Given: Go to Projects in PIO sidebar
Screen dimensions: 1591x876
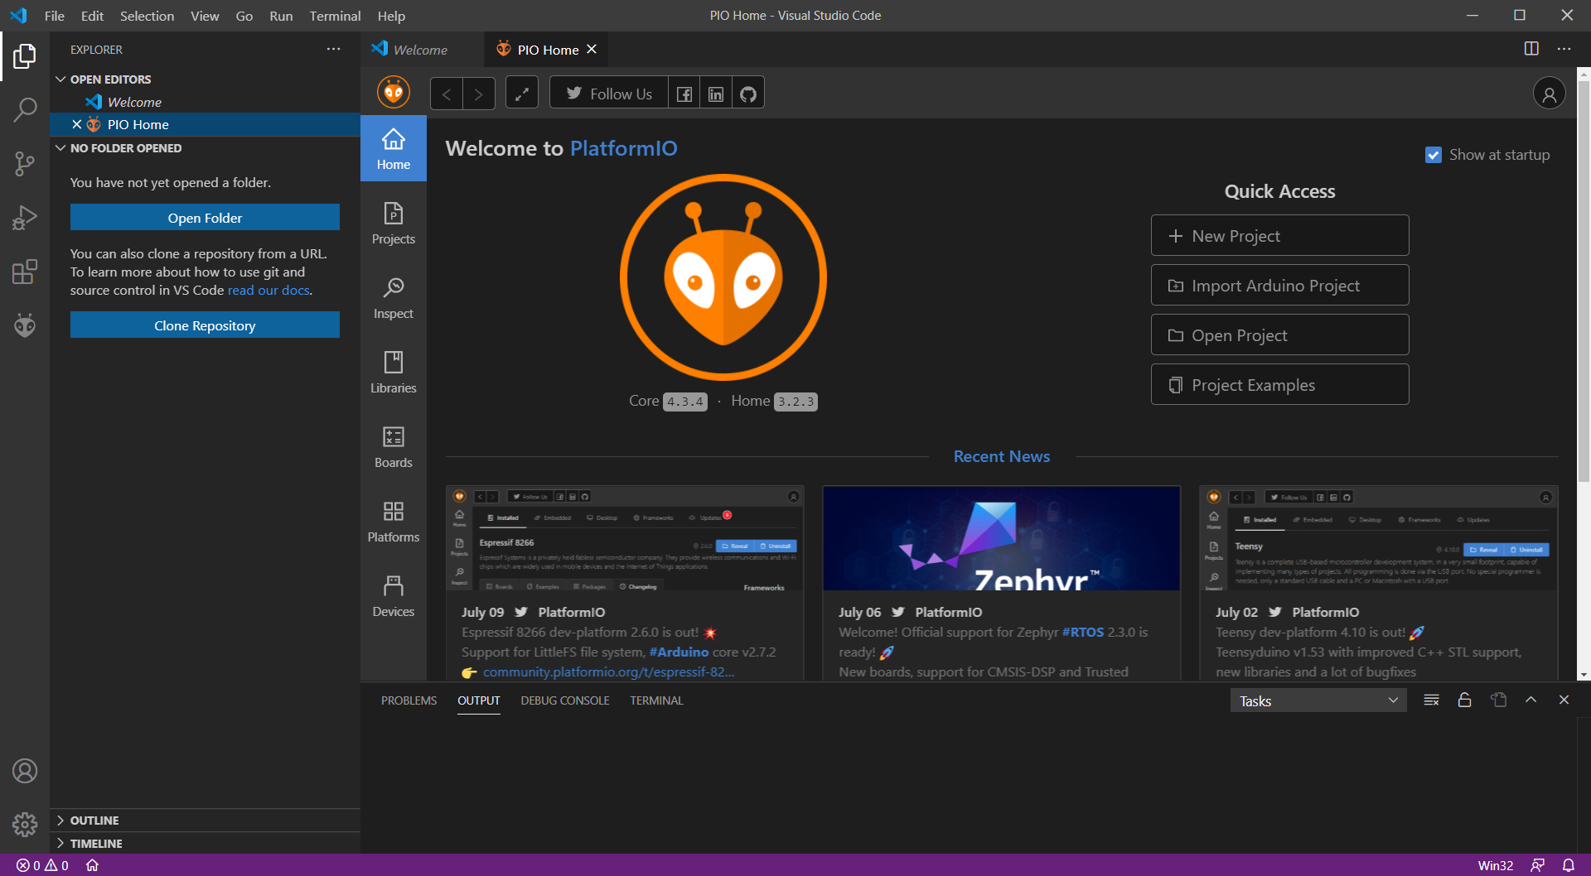Looking at the screenshot, I should click(x=394, y=224).
